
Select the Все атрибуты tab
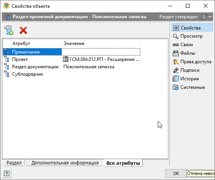[x=123, y=163]
